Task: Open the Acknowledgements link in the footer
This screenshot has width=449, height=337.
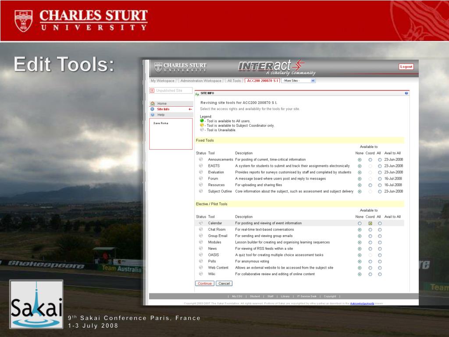Action: (362, 304)
